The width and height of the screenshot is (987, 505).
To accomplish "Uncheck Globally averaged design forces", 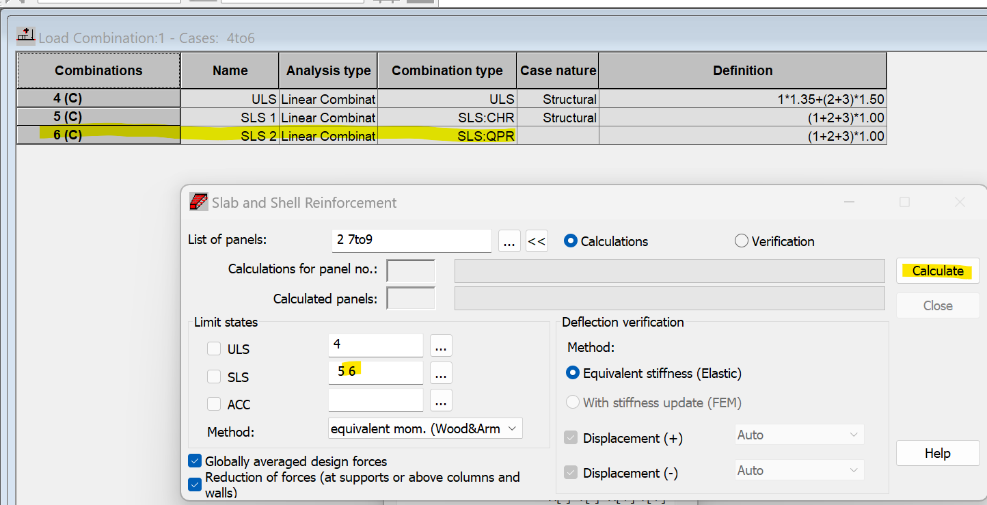I will [x=195, y=461].
